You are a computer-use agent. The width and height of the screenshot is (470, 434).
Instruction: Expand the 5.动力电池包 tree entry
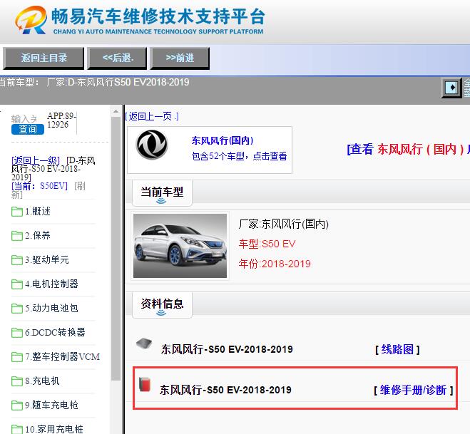[51, 308]
